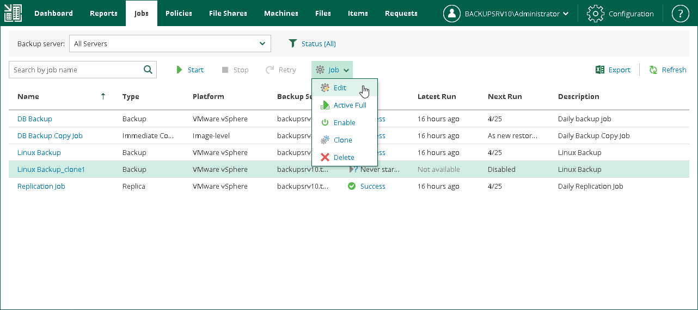Click the 'Disabled' next run cell
This screenshot has width=698, height=310.
tap(501, 169)
